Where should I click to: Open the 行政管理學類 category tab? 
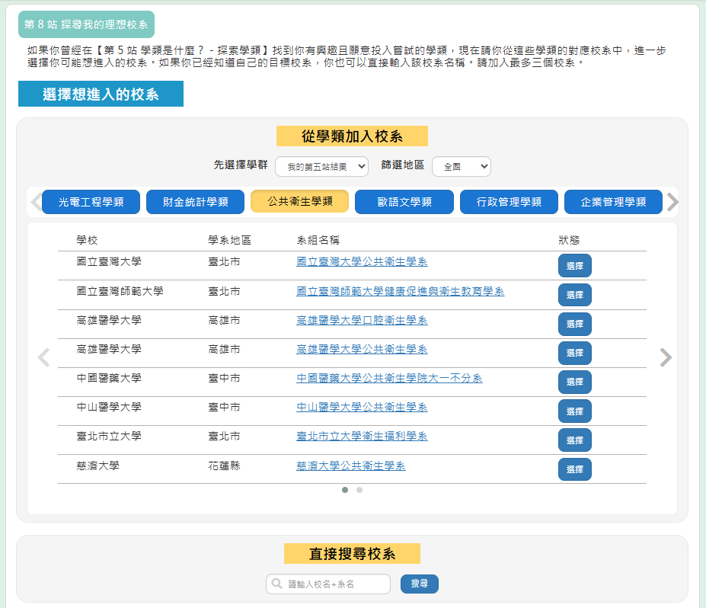(x=509, y=202)
